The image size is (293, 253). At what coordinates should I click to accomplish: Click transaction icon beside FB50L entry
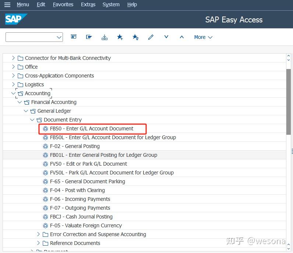click(45, 137)
